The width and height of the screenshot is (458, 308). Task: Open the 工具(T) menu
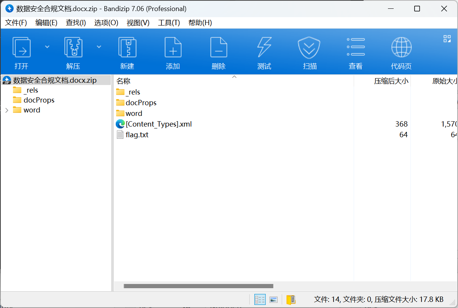(169, 22)
